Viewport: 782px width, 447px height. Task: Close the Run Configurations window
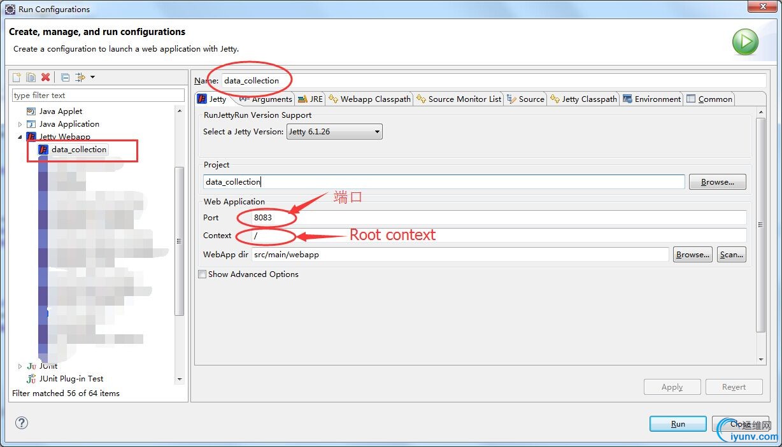pyautogui.click(x=761, y=7)
